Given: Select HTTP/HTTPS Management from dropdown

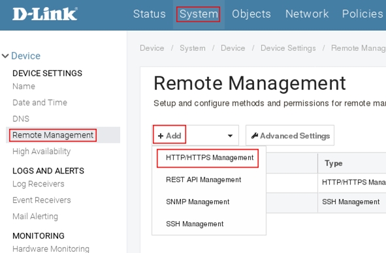Looking at the screenshot, I should pyautogui.click(x=210, y=158).
